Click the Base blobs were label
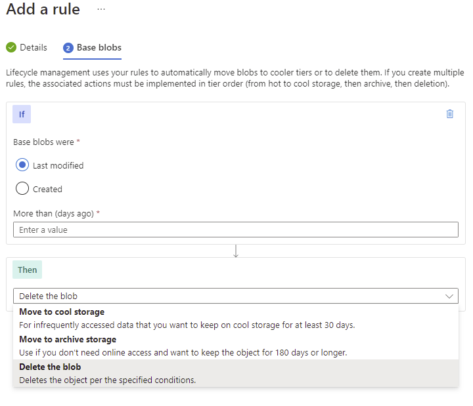The image size is (473, 406). point(45,142)
